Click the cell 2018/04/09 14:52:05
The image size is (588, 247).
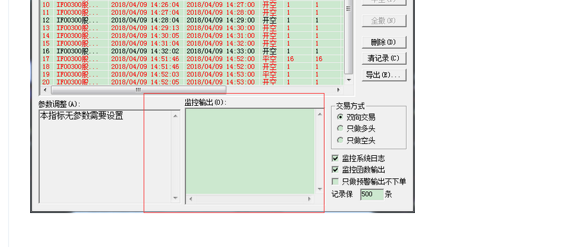[145, 82]
